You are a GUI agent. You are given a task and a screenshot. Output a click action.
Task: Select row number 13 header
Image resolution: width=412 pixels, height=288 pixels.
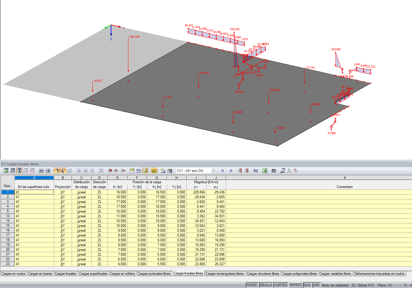[8, 216]
